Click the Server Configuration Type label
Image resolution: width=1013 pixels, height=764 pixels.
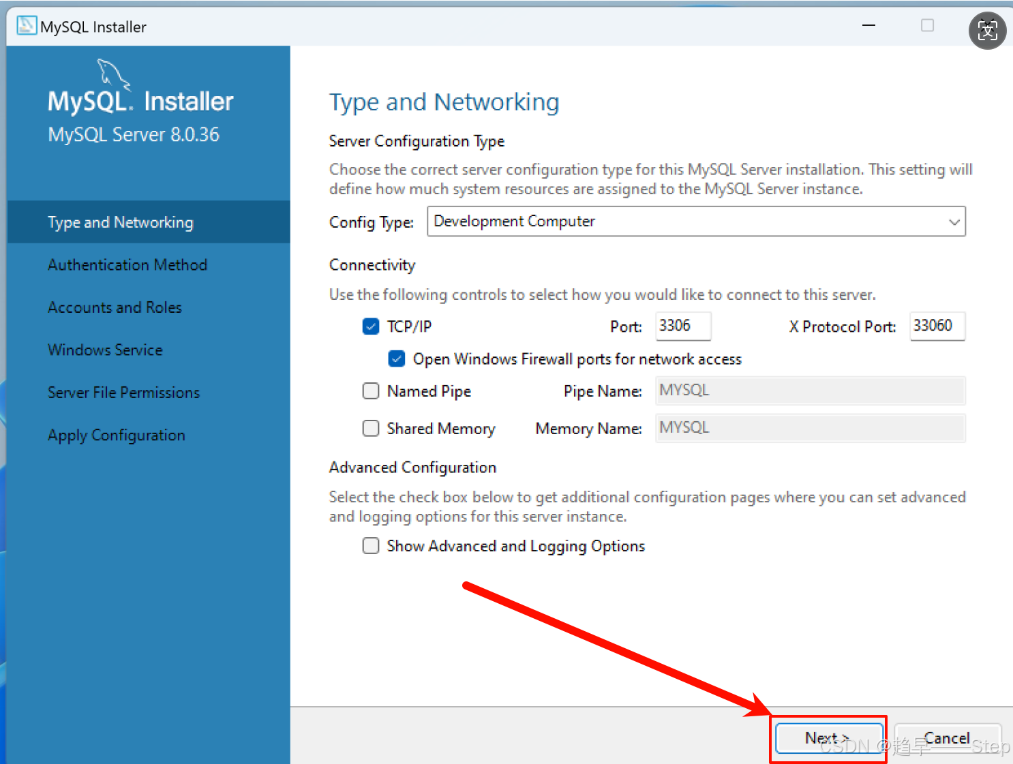pos(417,141)
